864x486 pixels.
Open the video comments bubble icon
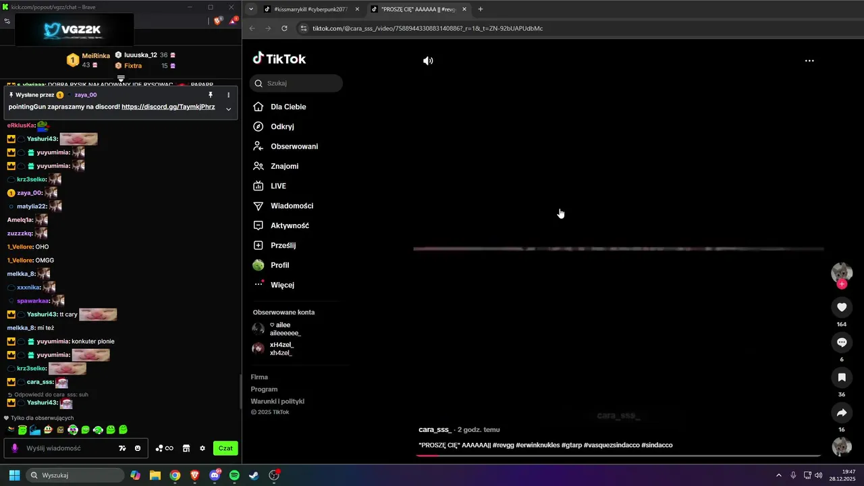point(842,342)
